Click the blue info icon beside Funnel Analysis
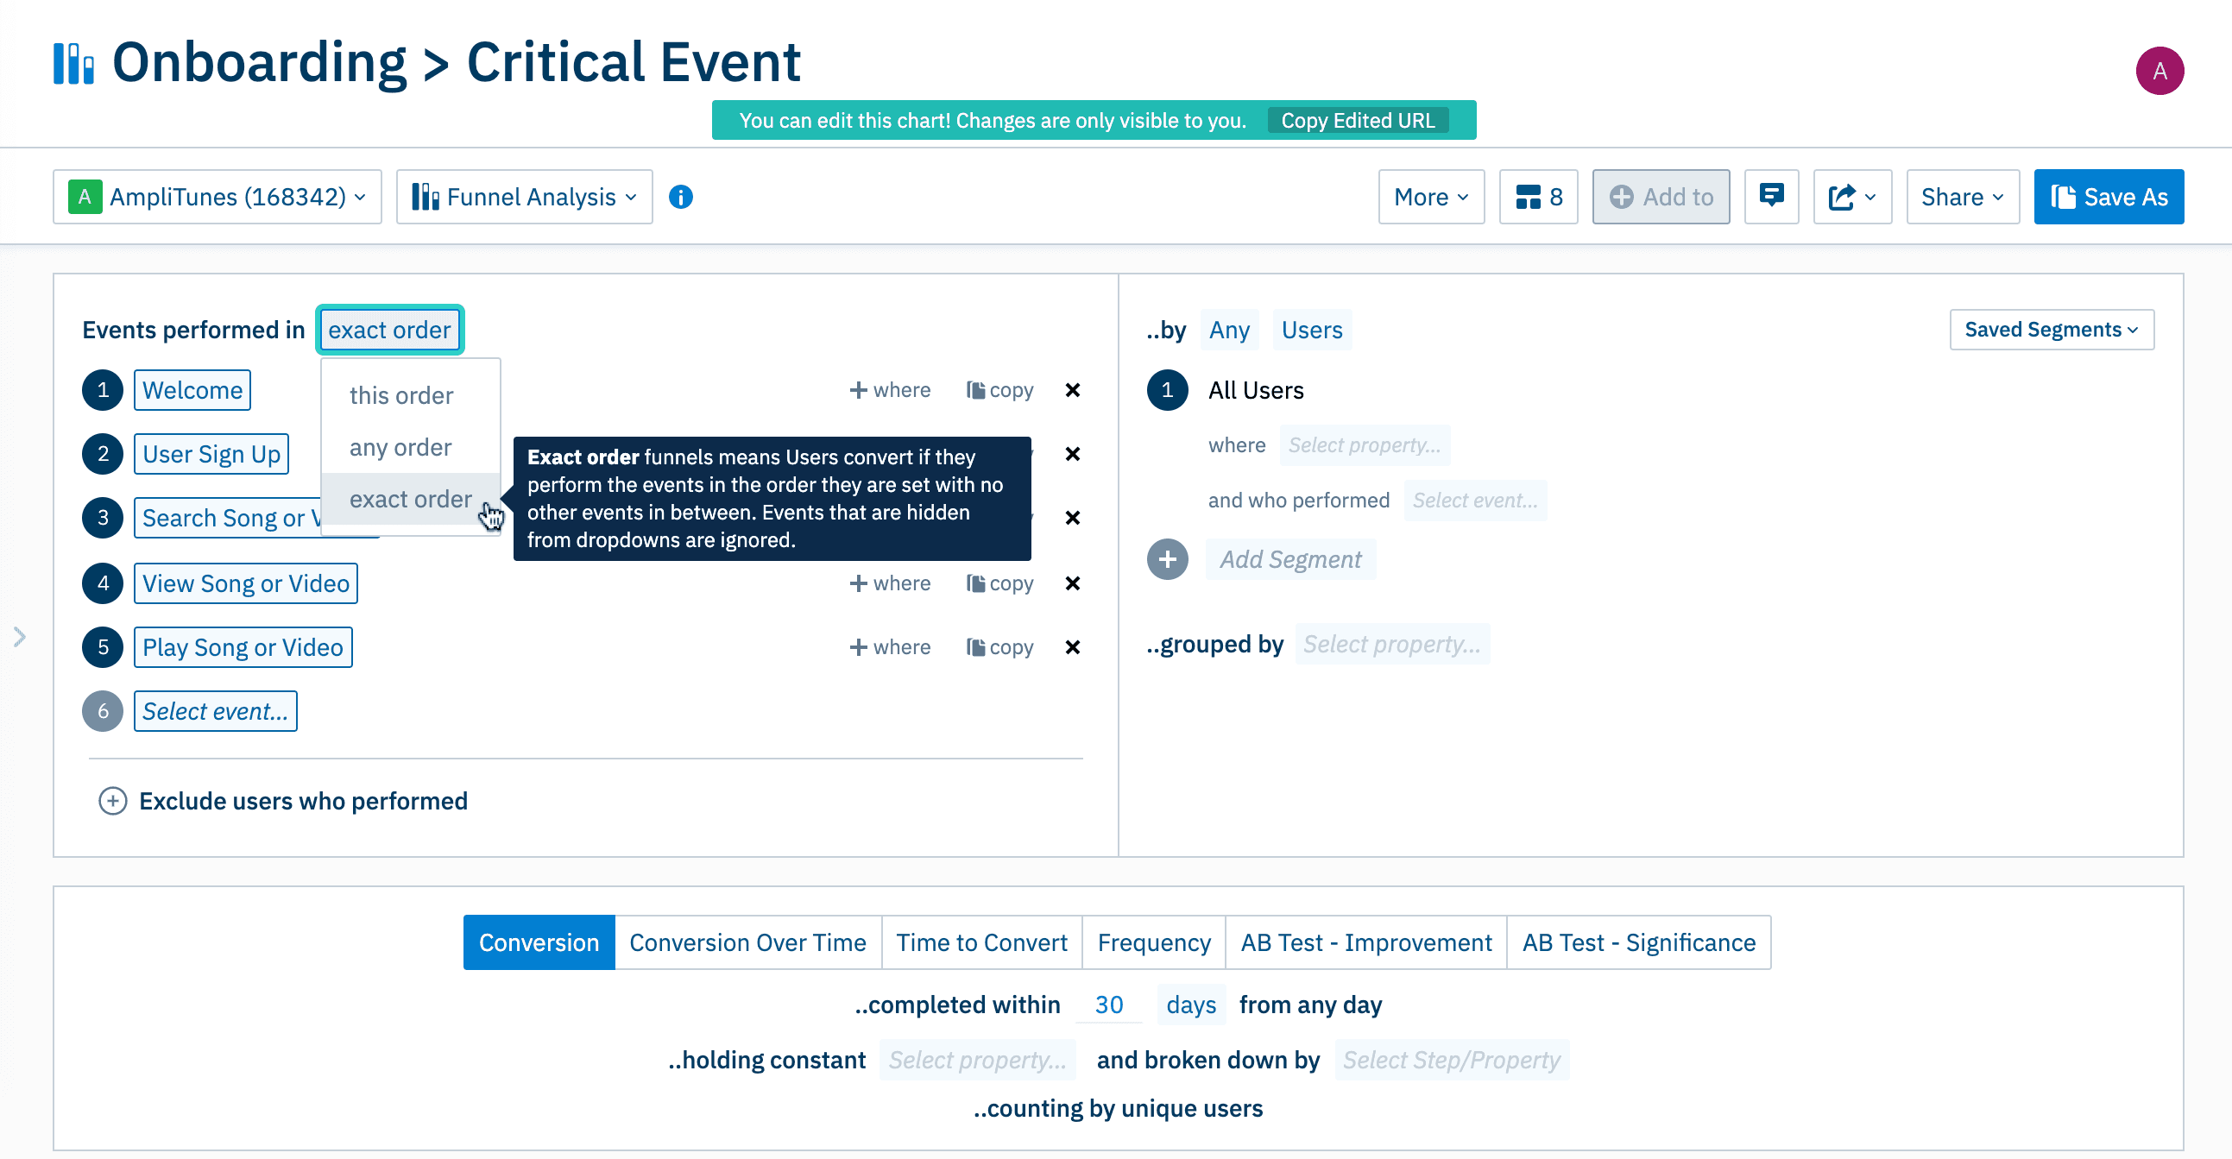This screenshot has width=2232, height=1159. [x=680, y=198]
